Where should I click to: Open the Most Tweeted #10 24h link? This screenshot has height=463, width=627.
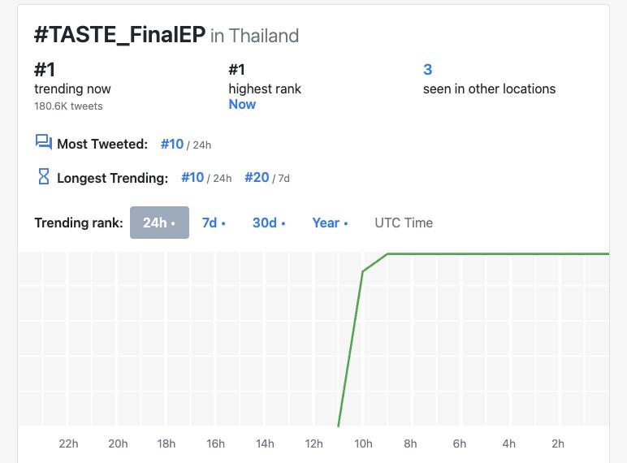[x=172, y=144]
